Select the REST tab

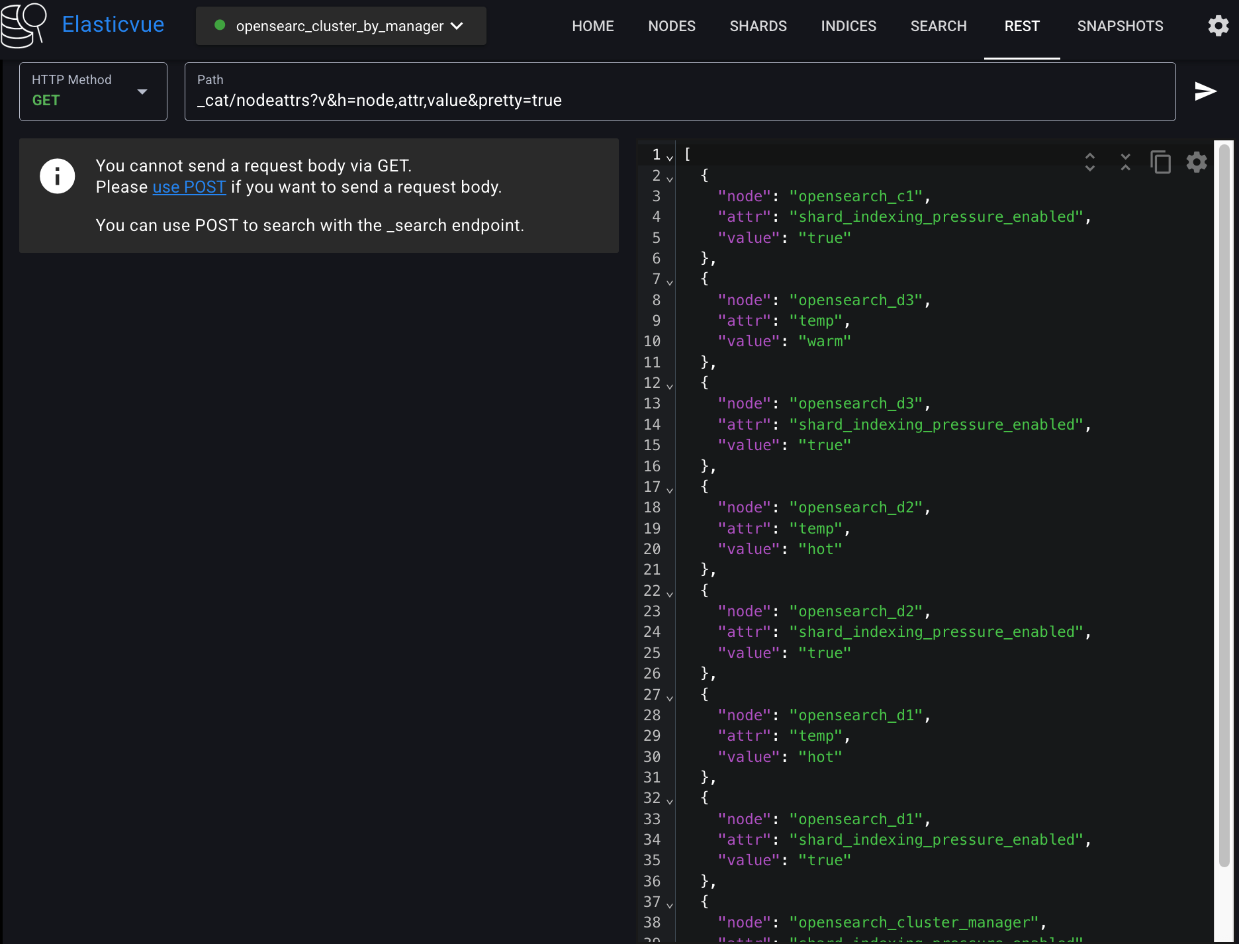point(1022,26)
